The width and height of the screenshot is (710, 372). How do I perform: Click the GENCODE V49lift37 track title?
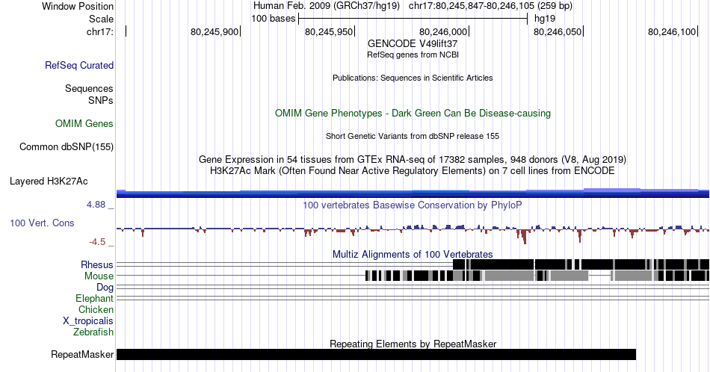(413, 43)
